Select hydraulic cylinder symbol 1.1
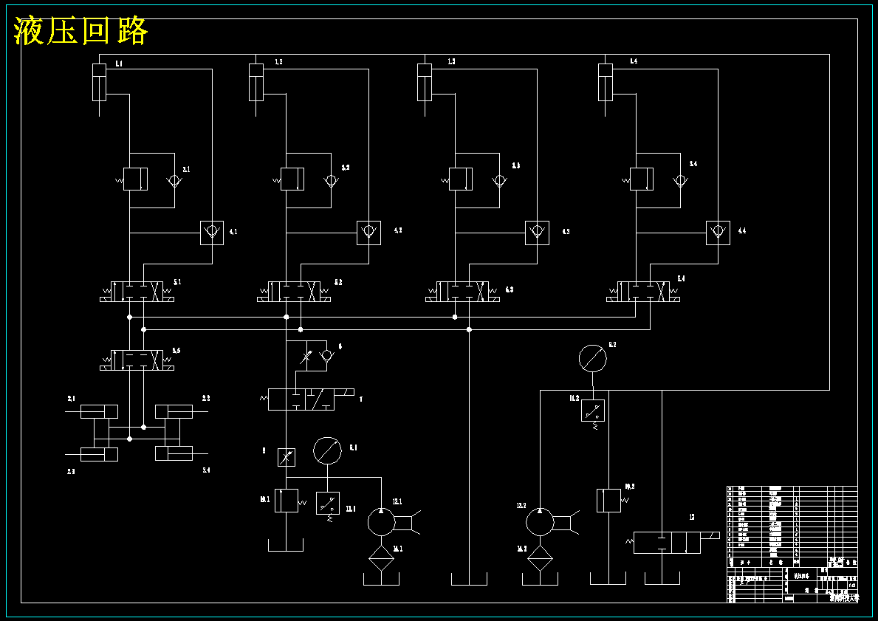Viewport: 878px width, 621px height. click(99, 82)
